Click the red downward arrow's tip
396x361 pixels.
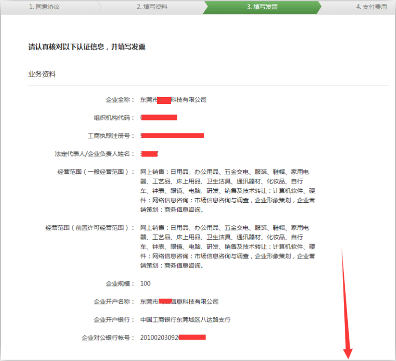click(348, 356)
